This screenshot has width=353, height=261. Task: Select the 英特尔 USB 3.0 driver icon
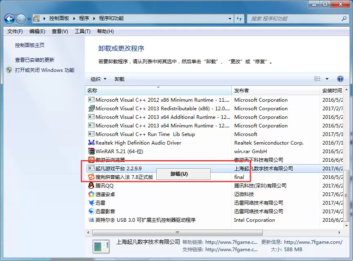(x=91, y=220)
